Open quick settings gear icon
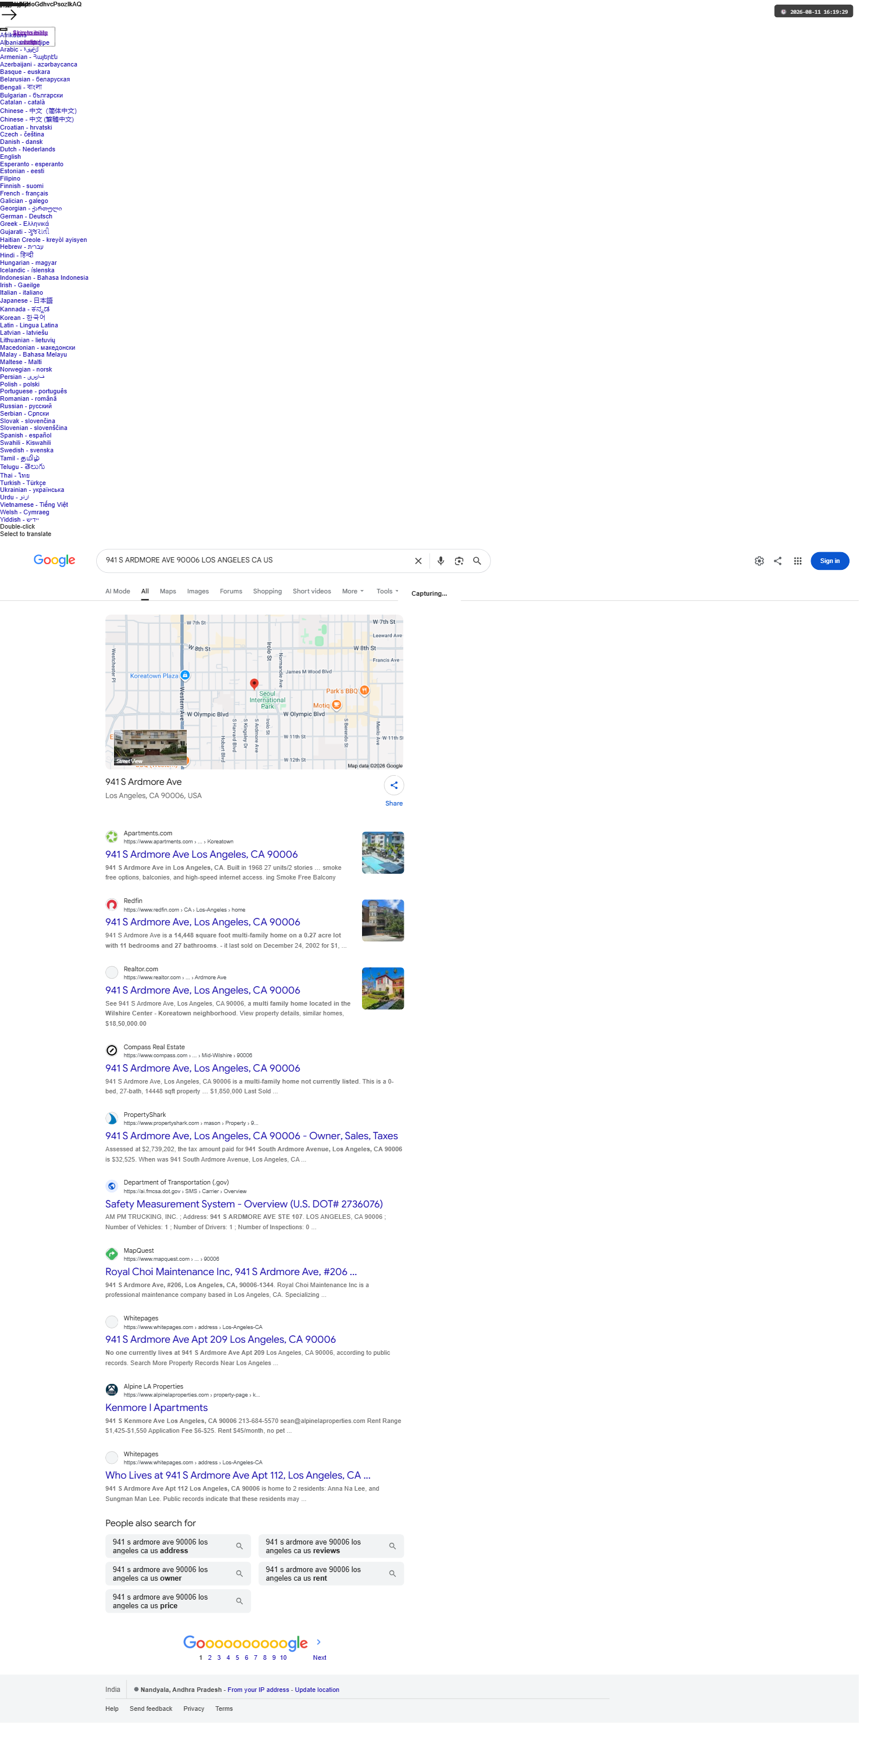Screen dimensions: 869x1763 (759, 561)
